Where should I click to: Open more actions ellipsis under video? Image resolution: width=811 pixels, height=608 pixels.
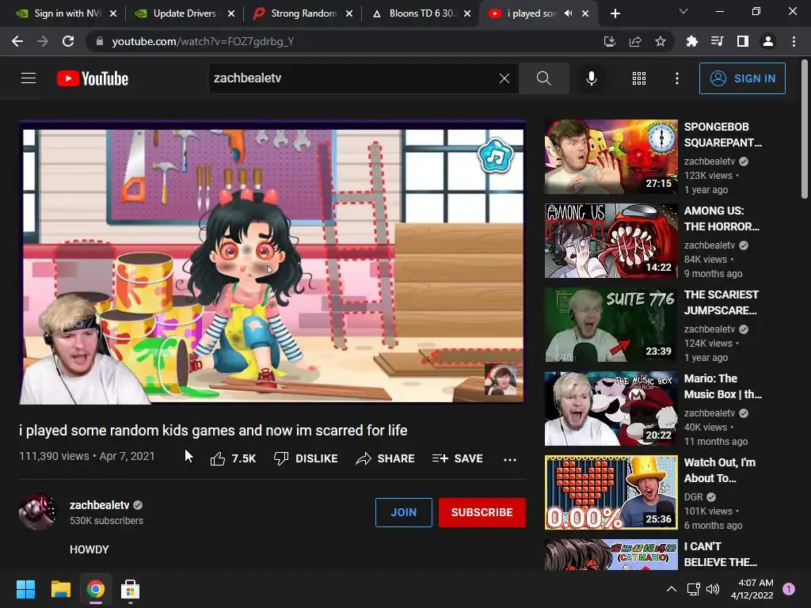pyautogui.click(x=510, y=459)
